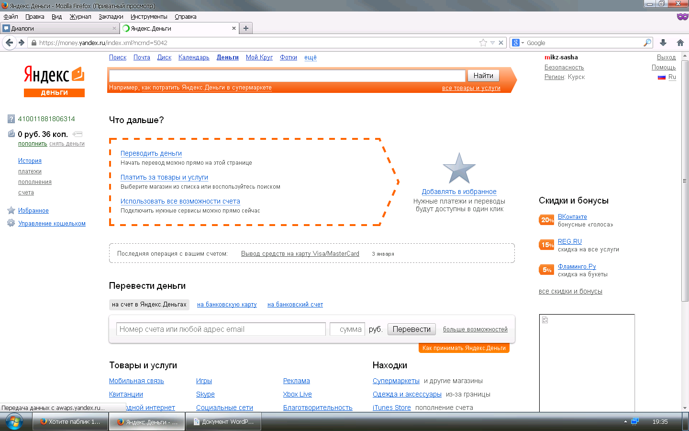
Task: Click the Найти search button
Action: tap(483, 76)
